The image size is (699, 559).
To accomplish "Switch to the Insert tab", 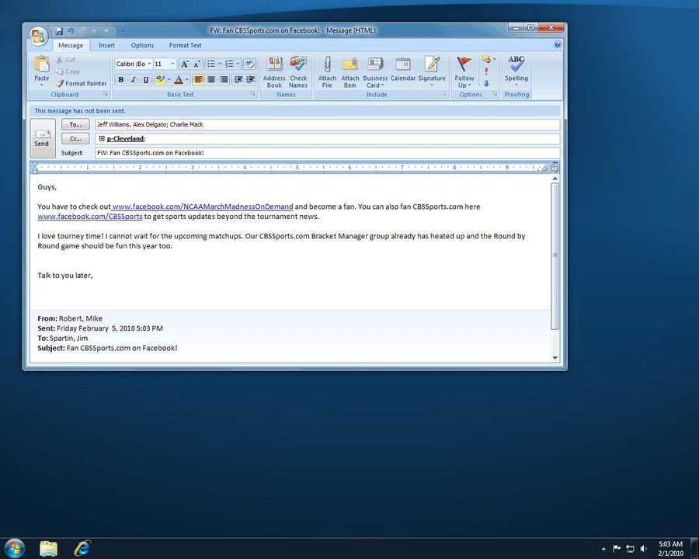I will point(106,46).
